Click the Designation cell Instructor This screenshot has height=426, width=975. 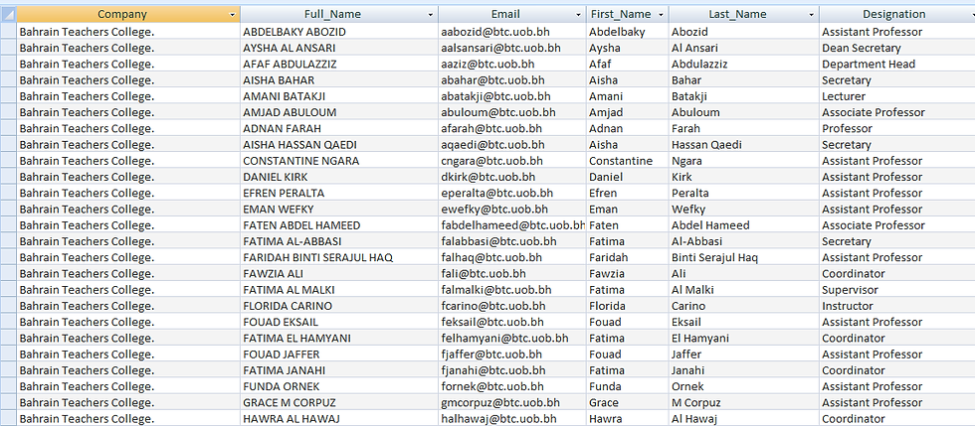click(897, 306)
